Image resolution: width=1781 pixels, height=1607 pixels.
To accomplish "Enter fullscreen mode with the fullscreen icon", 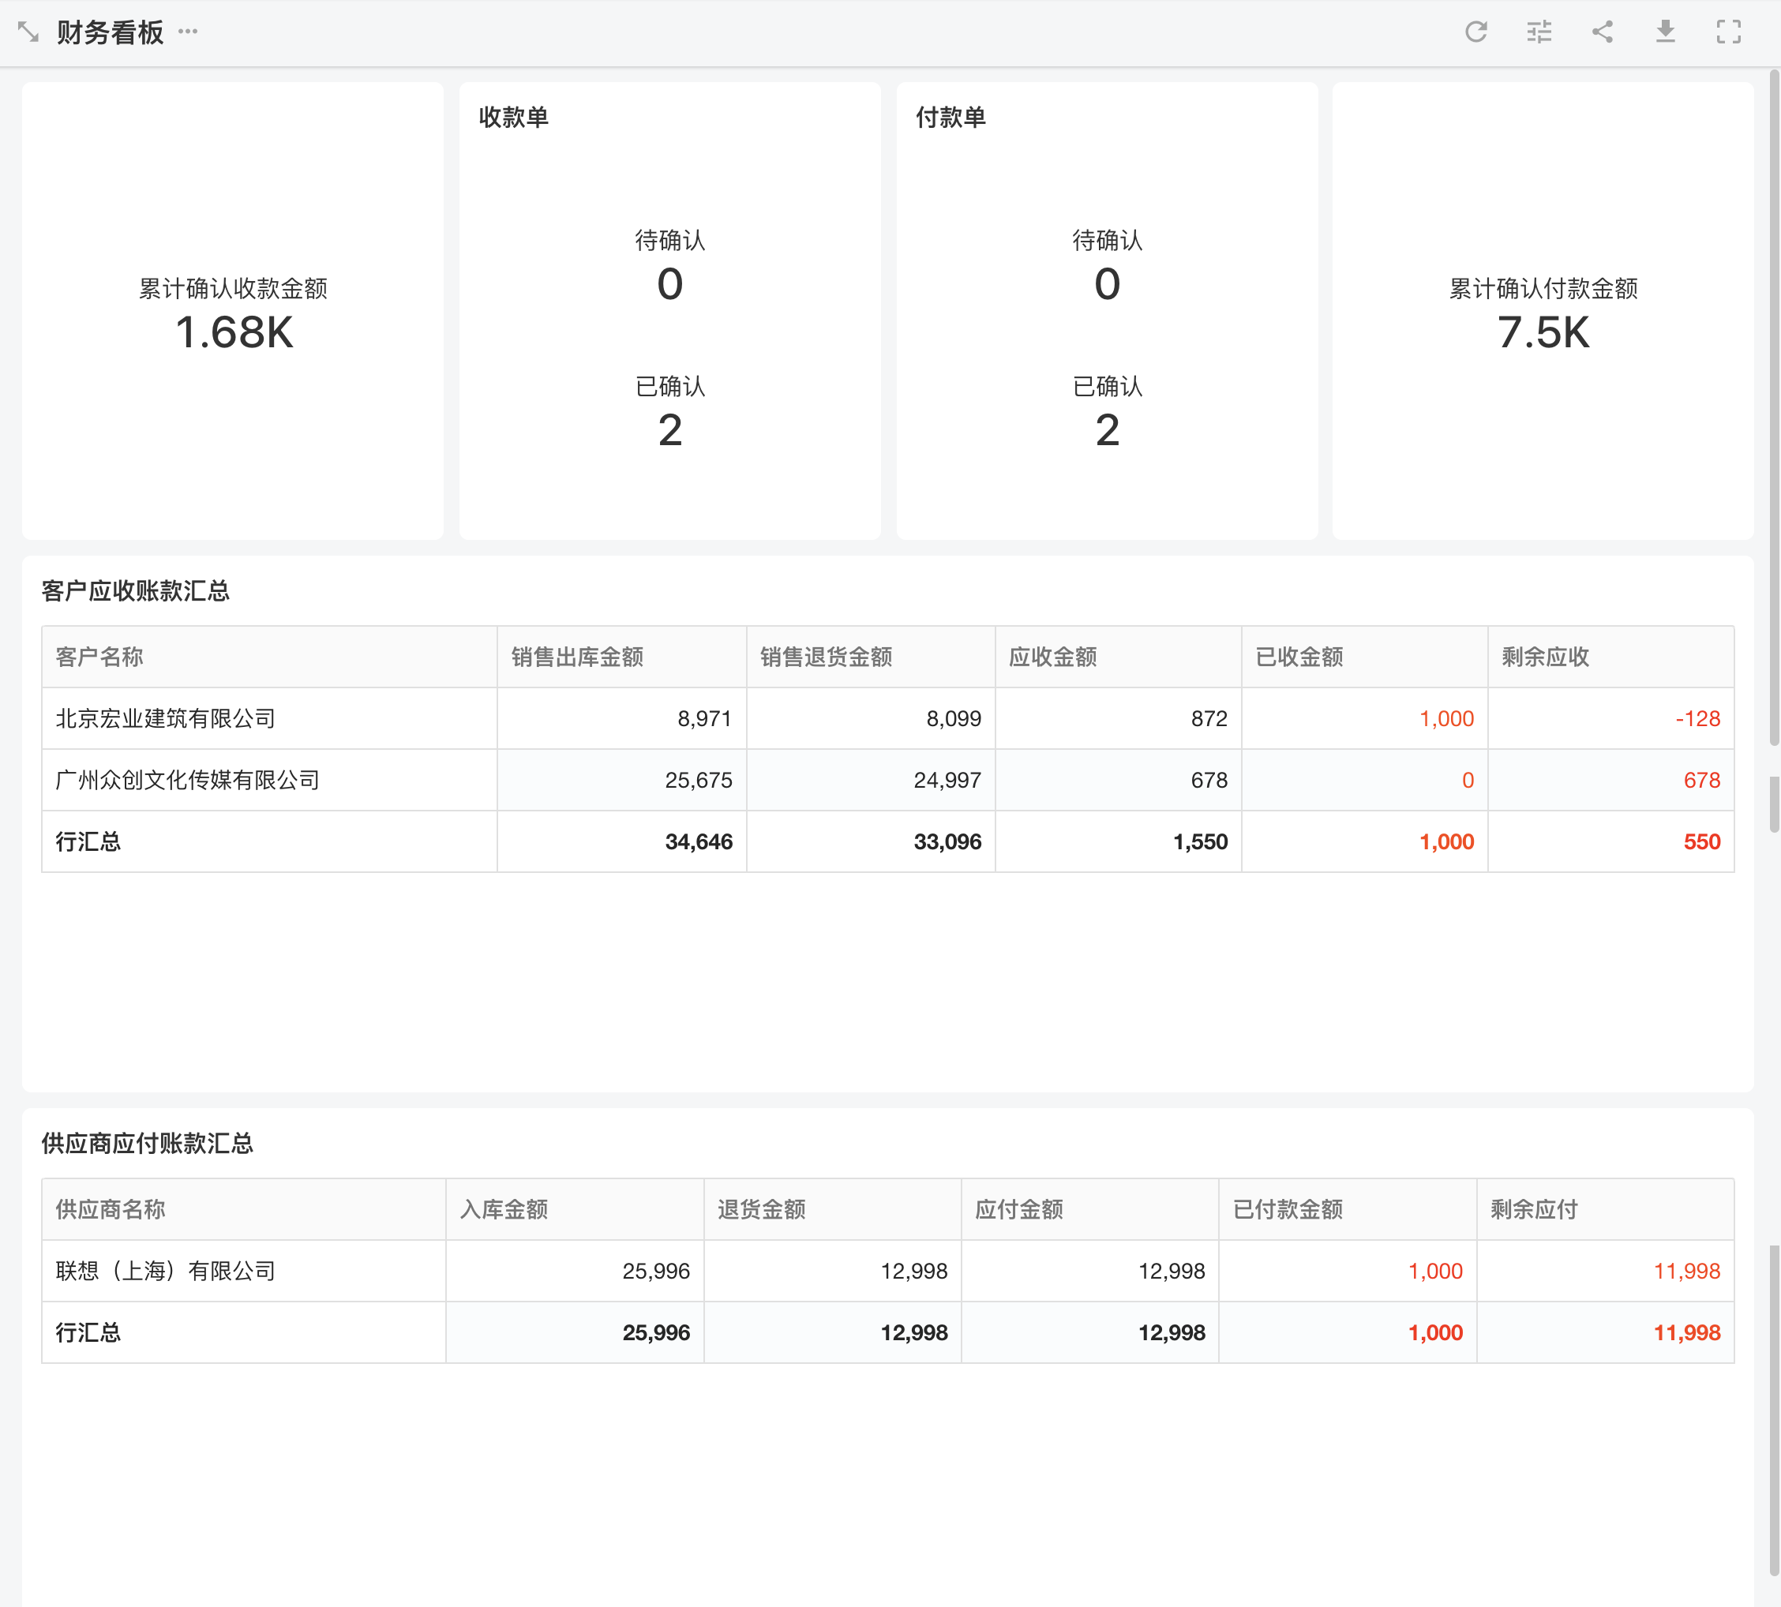I will (1729, 32).
